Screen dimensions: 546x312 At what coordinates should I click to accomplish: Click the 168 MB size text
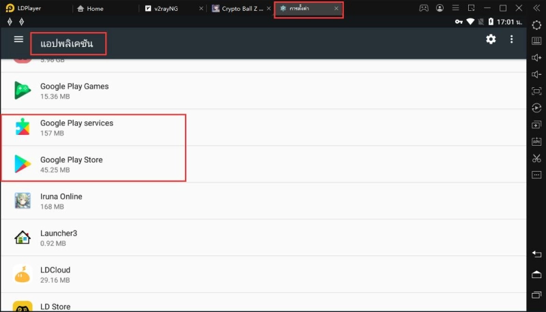click(52, 206)
